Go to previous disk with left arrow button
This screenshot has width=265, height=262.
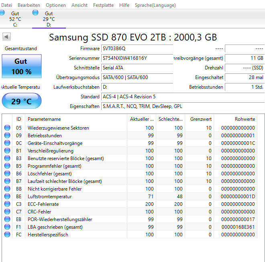6,37
